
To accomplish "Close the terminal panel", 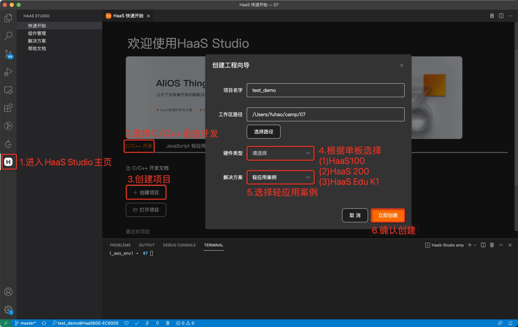I will click(510, 245).
